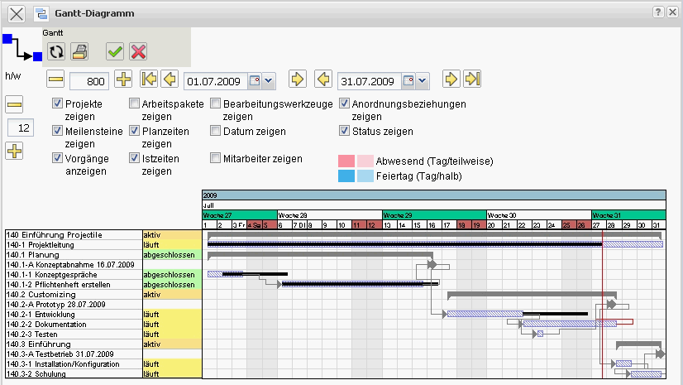This screenshot has width=683, height=385.
Task: Decrease width with minus button next to 800
Action: pyautogui.click(x=55, y=79)
